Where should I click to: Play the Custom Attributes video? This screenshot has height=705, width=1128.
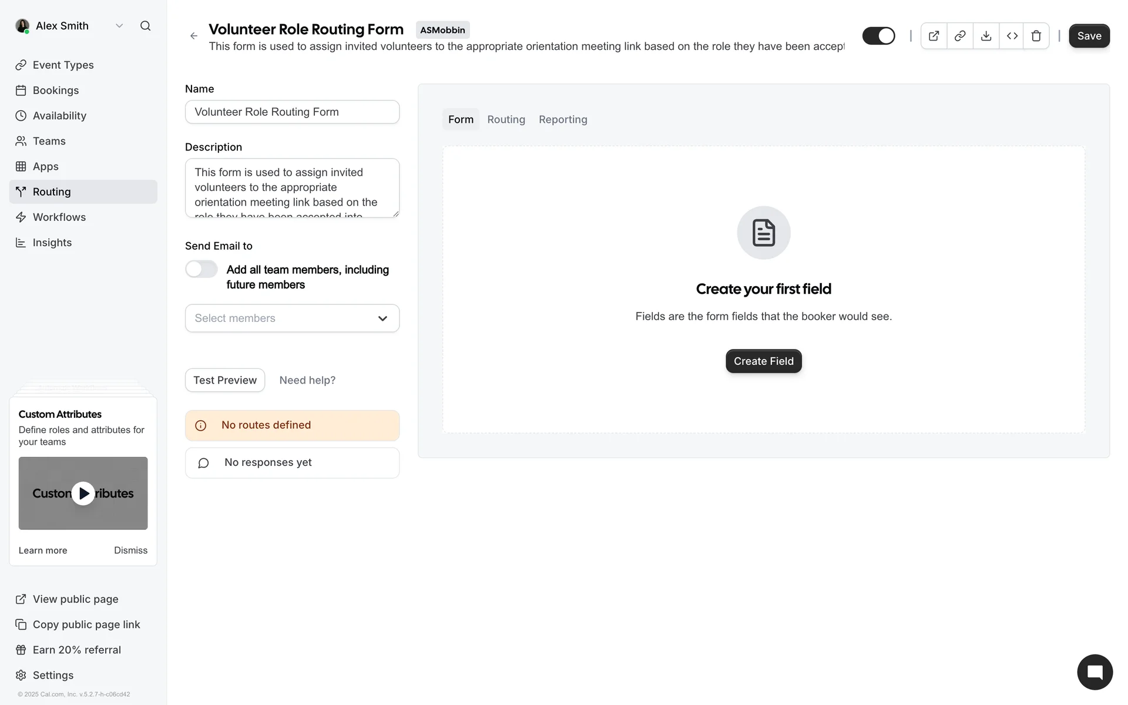click(83, 493)
